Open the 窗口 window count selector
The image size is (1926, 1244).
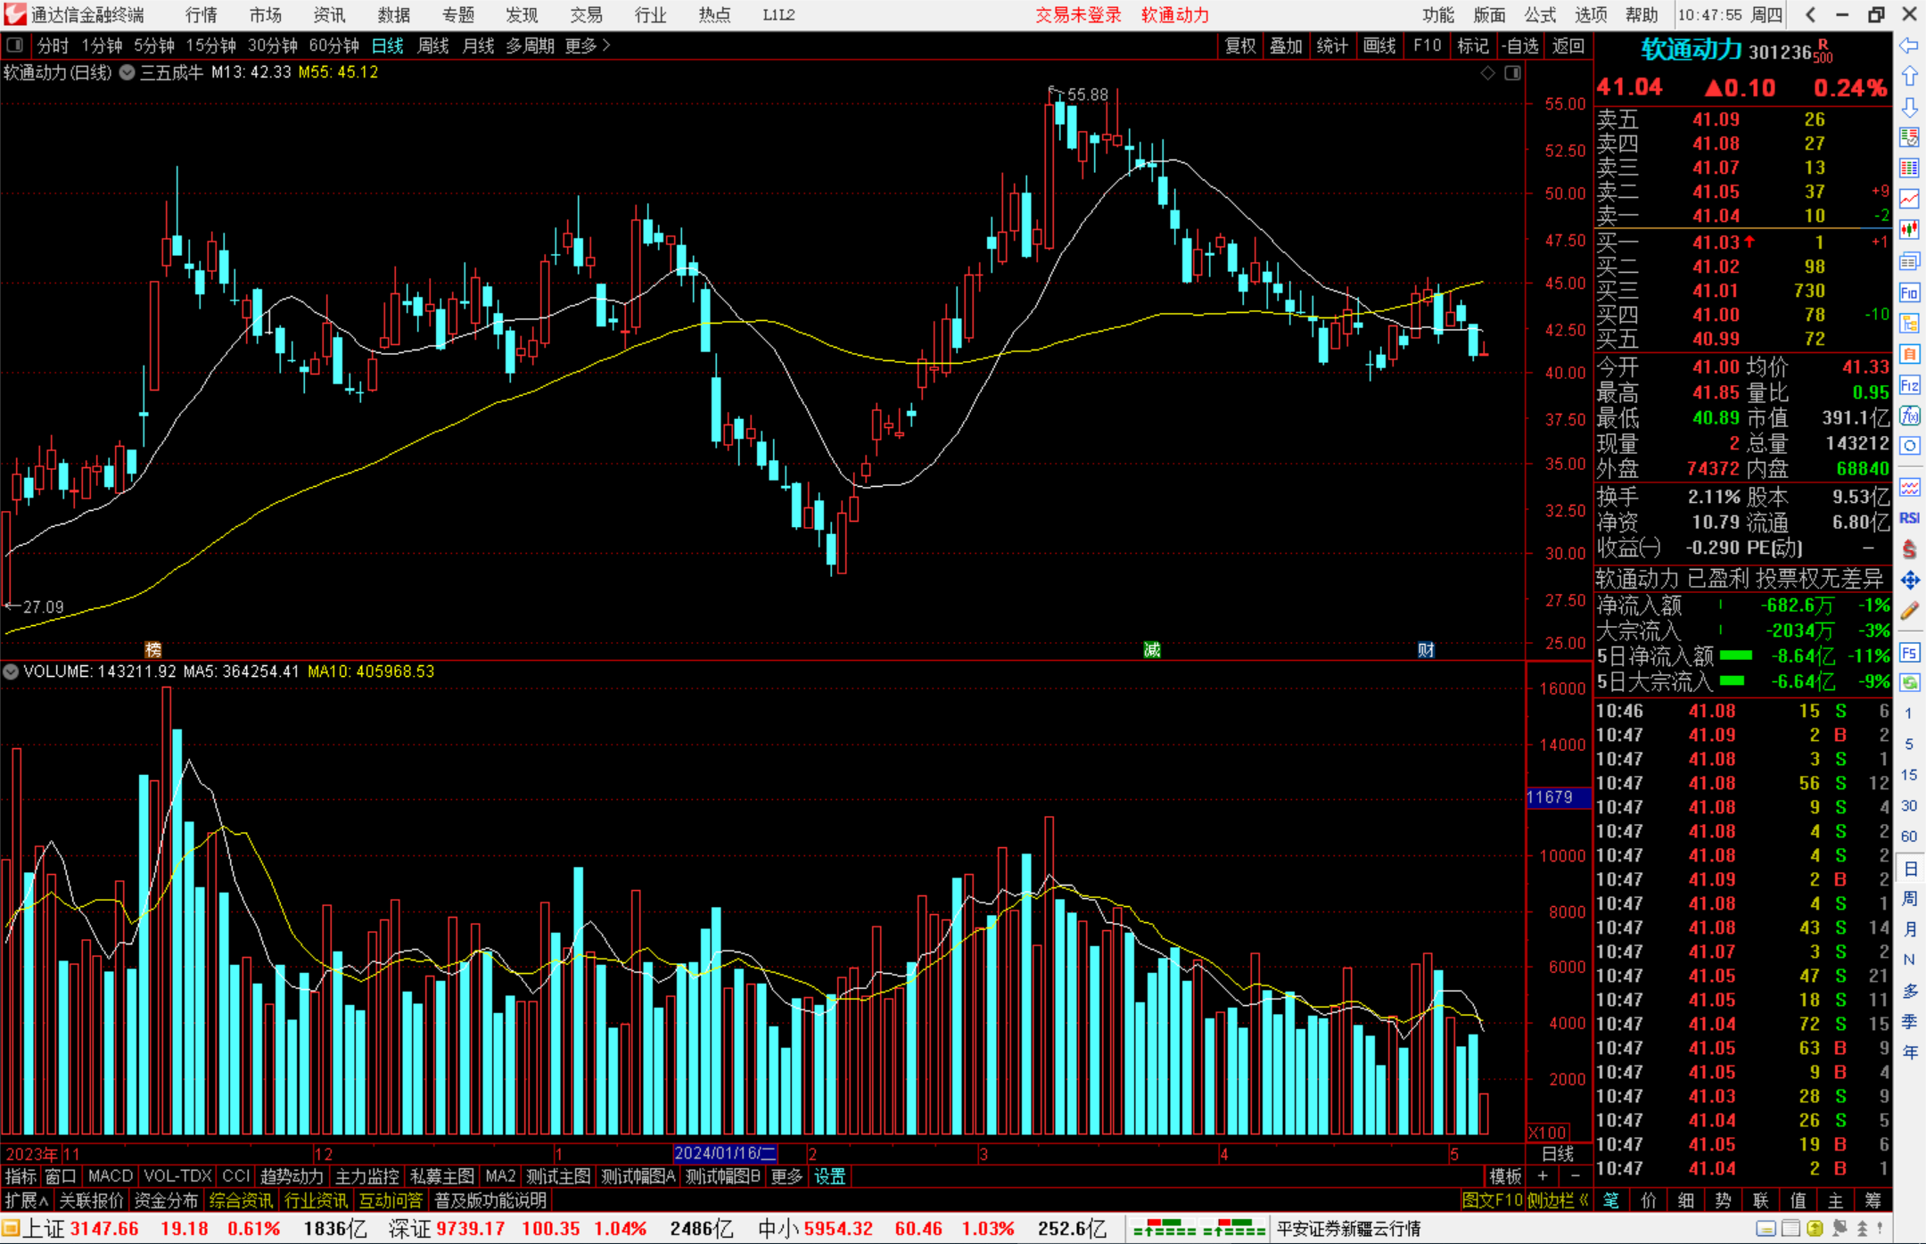[x=61, y=1176]
